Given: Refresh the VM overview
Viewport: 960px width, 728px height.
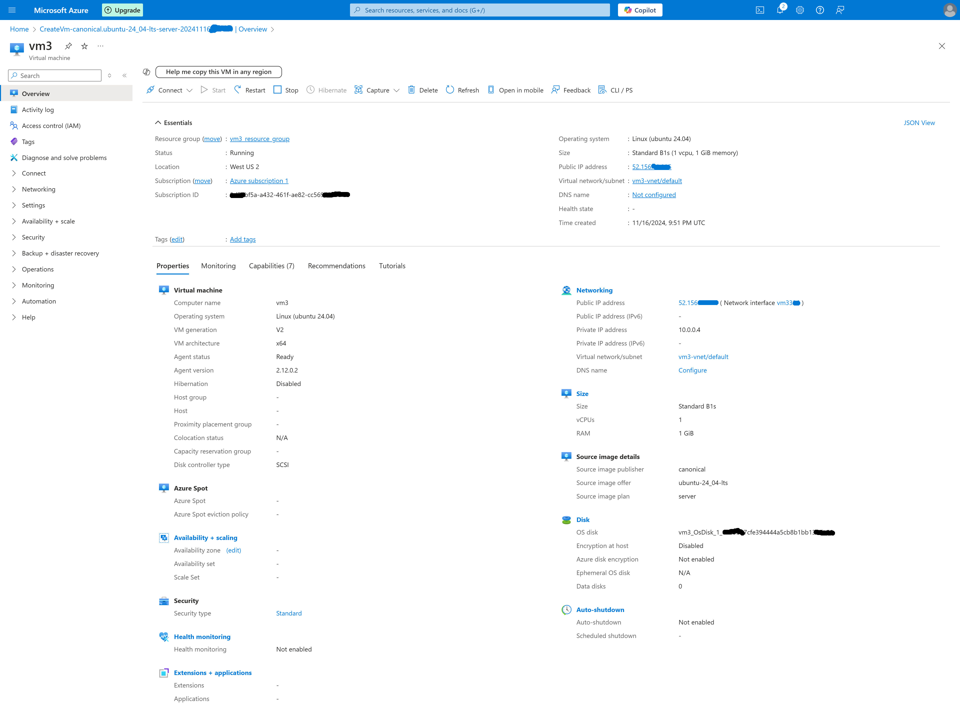Looking at the screenshot, I should (x=463, y=90).
